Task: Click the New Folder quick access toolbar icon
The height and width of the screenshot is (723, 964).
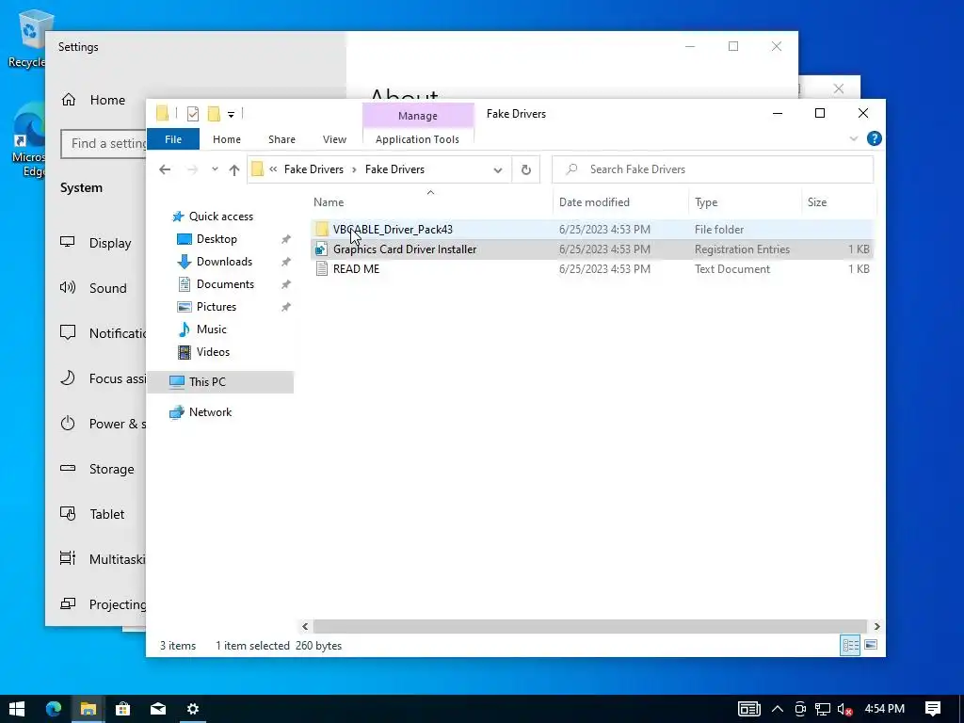Action: point(214,114)
